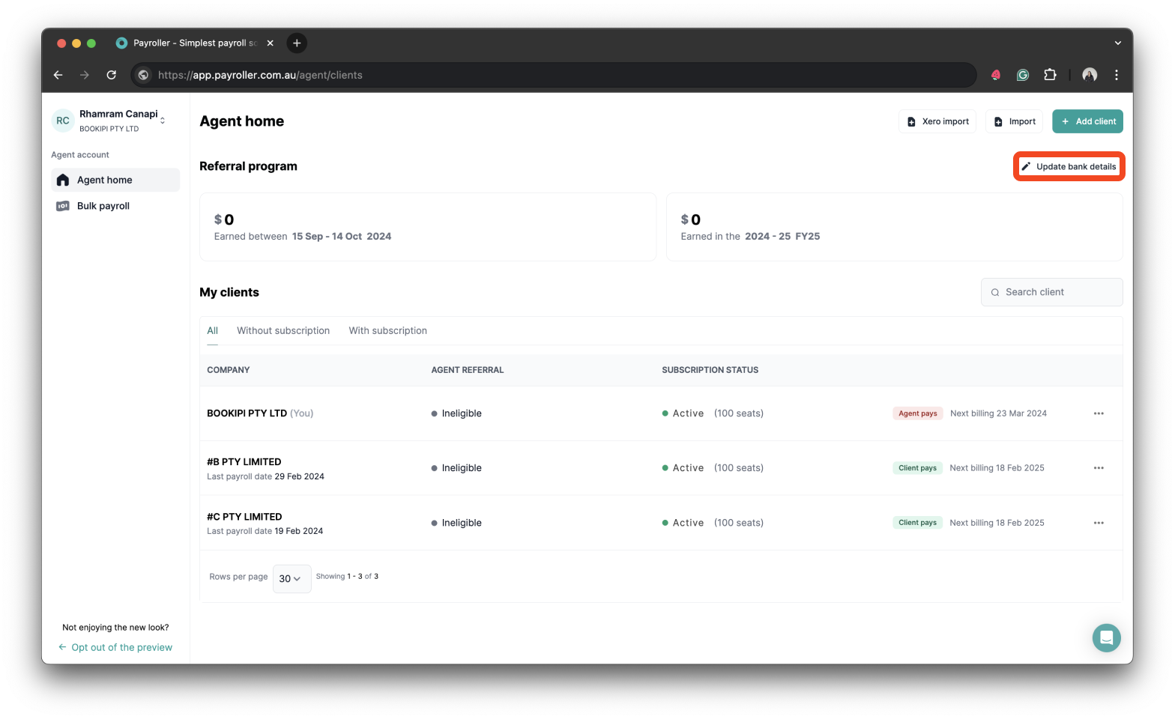Viewport: 1175px width, 719px height.
Task: Open more options for #B PTY LIMITED
Action: [x=1099, y=468]
